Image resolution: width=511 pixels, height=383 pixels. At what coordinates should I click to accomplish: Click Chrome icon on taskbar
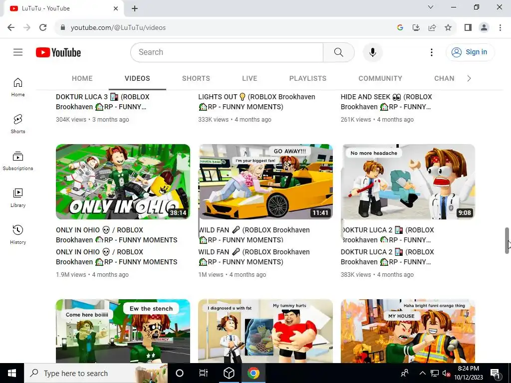point(253,373)
